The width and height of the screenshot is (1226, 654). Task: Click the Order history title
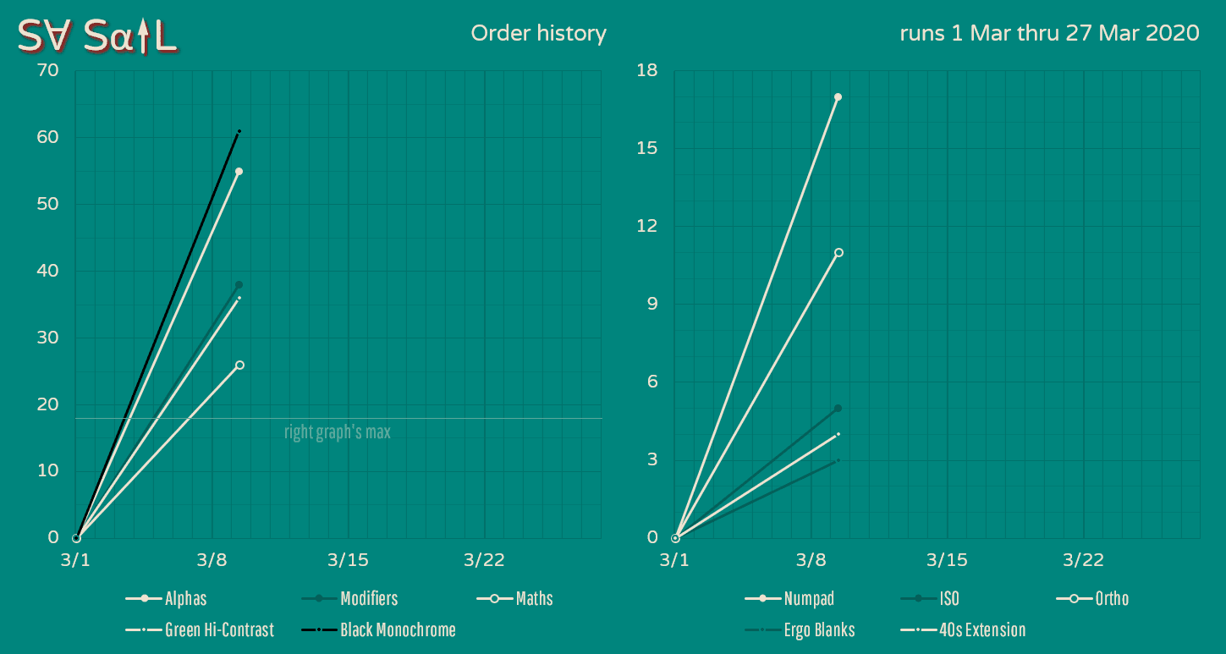click(538, 34)
